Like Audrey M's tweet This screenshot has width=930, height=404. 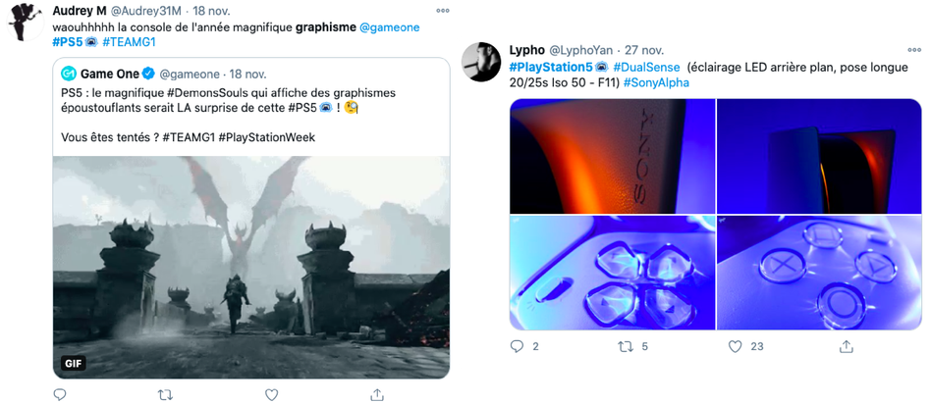pos(271,394)
